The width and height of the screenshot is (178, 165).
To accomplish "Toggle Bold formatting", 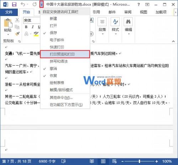I will coord(26,27).
